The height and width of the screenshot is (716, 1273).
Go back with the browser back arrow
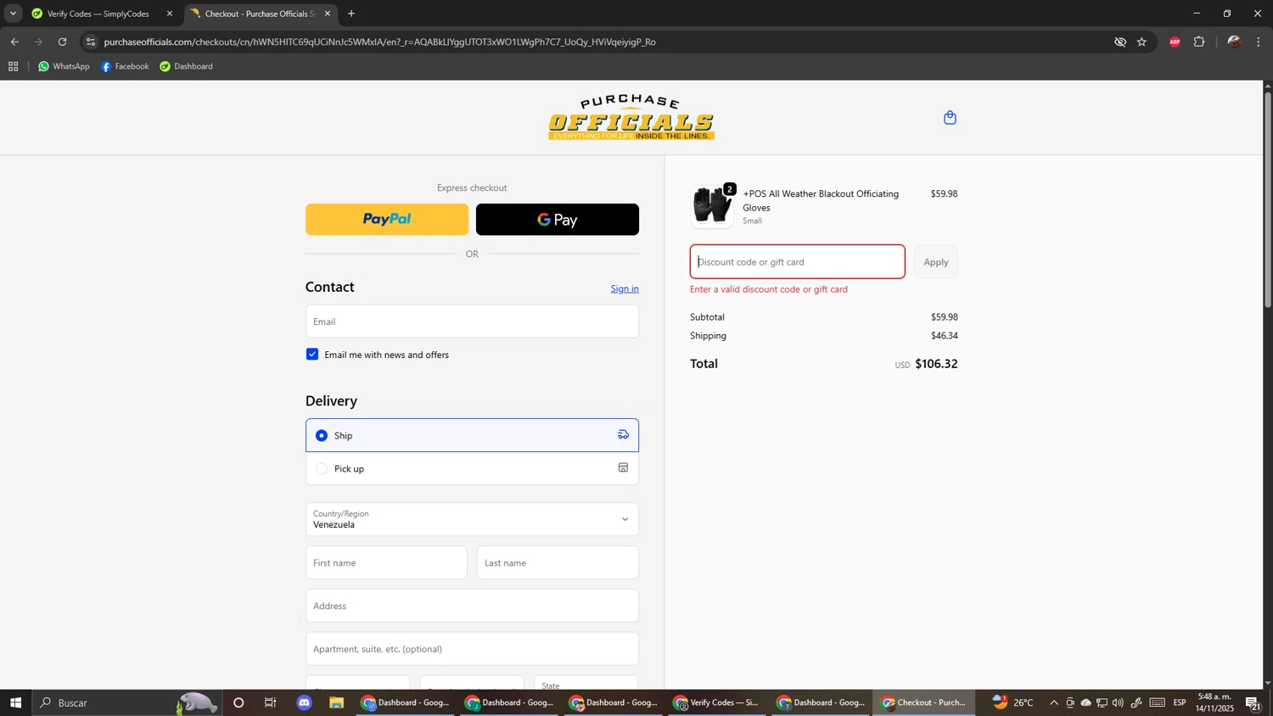[x=14, y=42]
